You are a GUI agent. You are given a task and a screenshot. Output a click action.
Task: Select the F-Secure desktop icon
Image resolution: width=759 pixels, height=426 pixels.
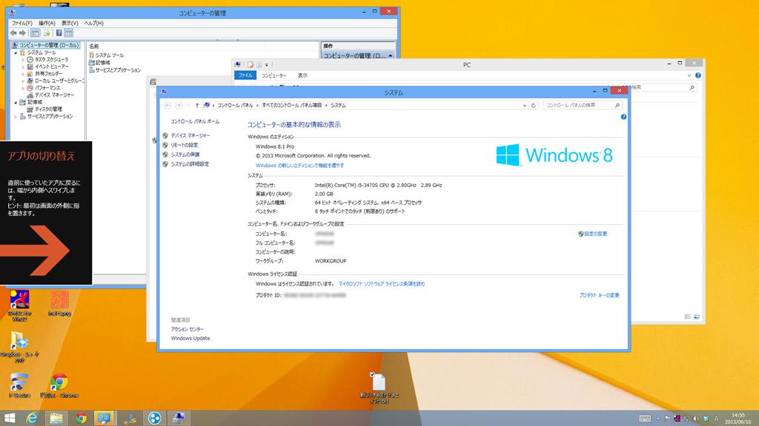19,385
